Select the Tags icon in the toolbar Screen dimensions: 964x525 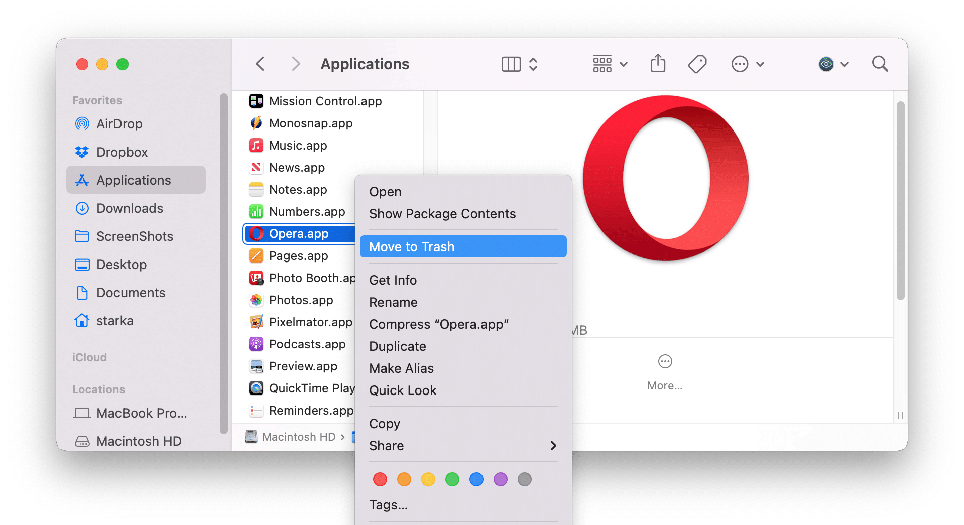point(698,64)
